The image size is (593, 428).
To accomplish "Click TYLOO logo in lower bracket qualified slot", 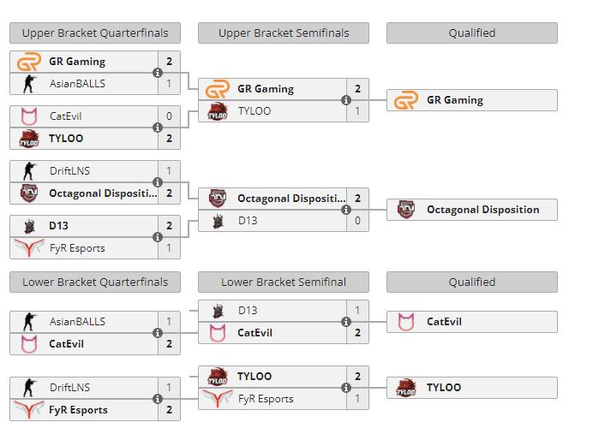I will (406, 388).
